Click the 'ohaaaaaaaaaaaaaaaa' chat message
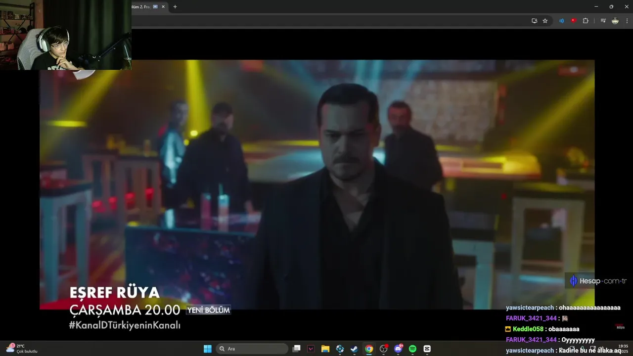This screenshot has height=356, width=633. click(589, 308)
